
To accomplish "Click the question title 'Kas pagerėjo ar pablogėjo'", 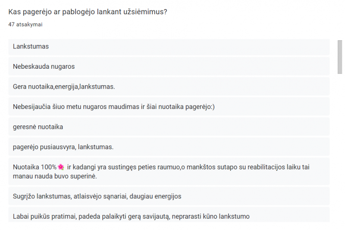I will (x=88, y=12).
